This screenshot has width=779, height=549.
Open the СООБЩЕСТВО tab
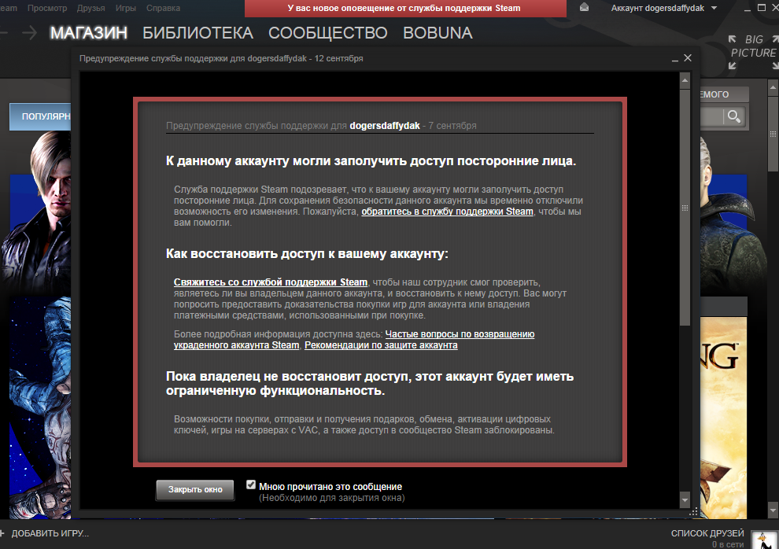click(328, 33)
